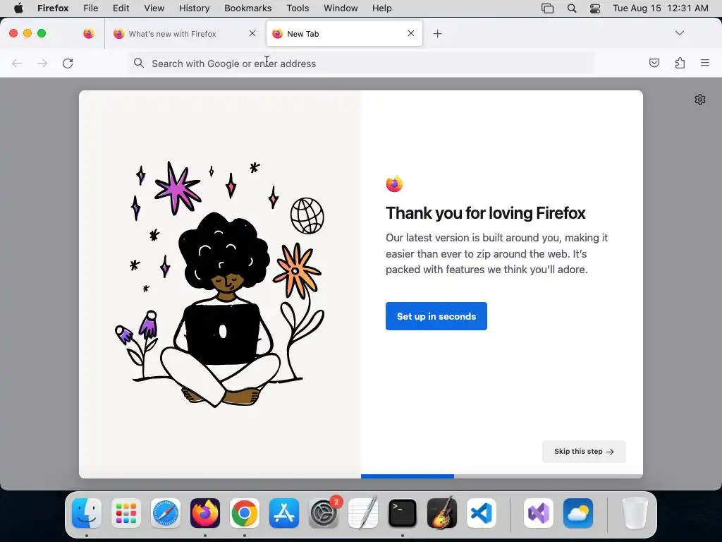The height and width of the screenshot is (542, 722).
Task: Open the Extensions puzzle icon
Action: [680, 63]
